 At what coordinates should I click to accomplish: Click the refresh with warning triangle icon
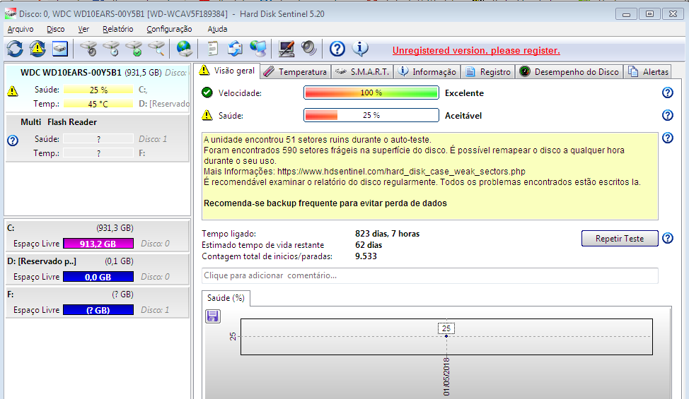pyautogui.click(x=37, y=49)
